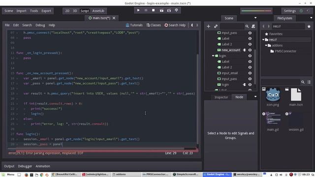Open the Export menu
This screenshot has width=315, height=177.
(x=46, y=11)
